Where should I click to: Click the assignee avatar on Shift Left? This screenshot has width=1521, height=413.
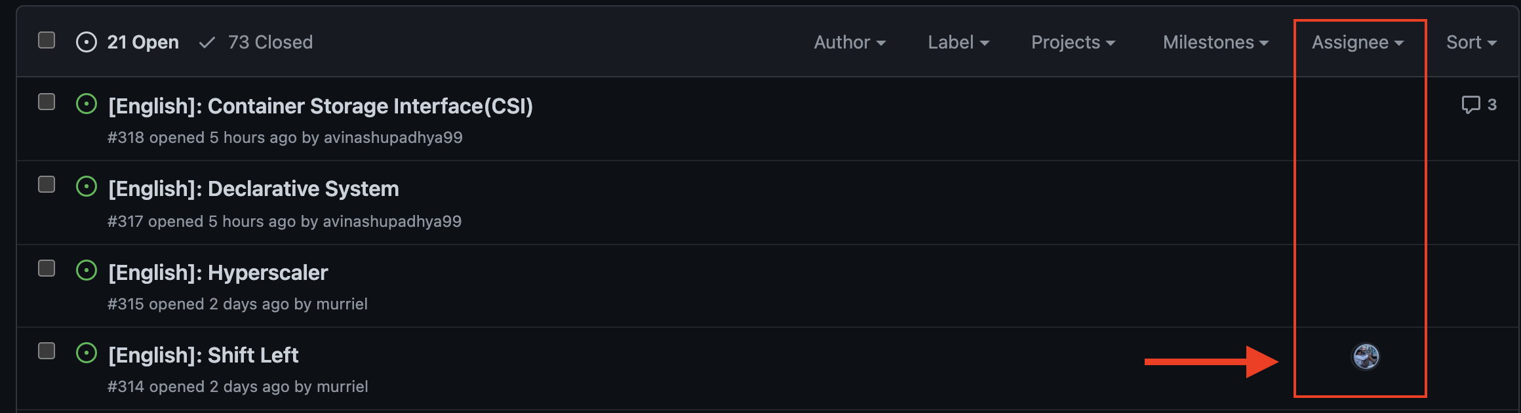[1366, 357]
